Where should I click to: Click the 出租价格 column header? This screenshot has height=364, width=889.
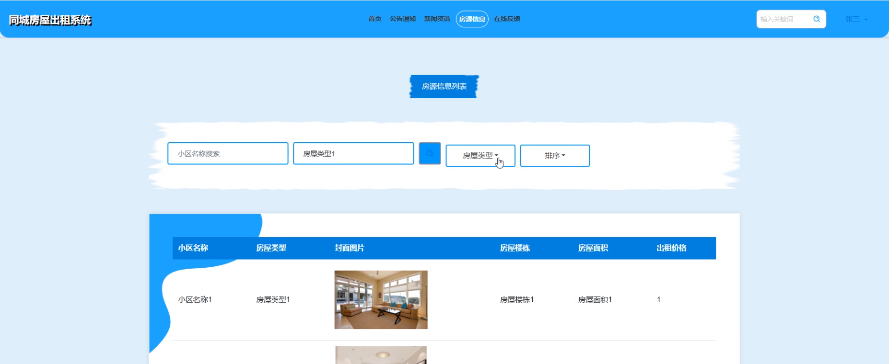[x=672, y=248]
